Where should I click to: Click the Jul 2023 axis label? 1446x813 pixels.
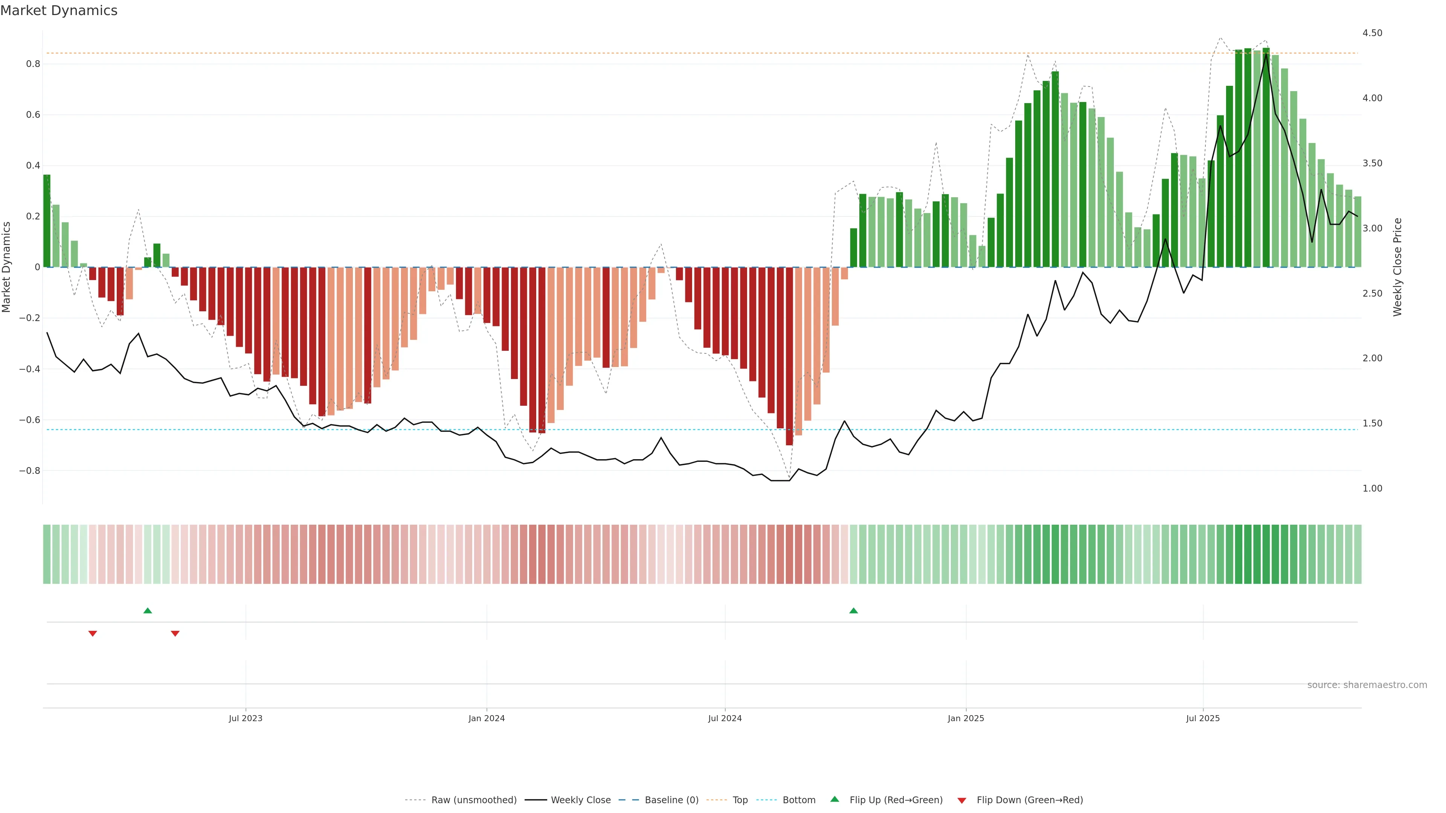pos(245,718)
